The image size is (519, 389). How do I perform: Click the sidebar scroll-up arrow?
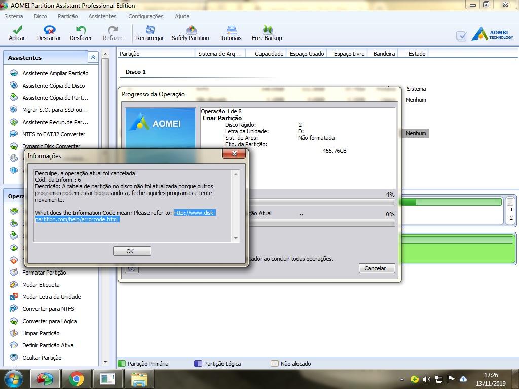(105, 54)
